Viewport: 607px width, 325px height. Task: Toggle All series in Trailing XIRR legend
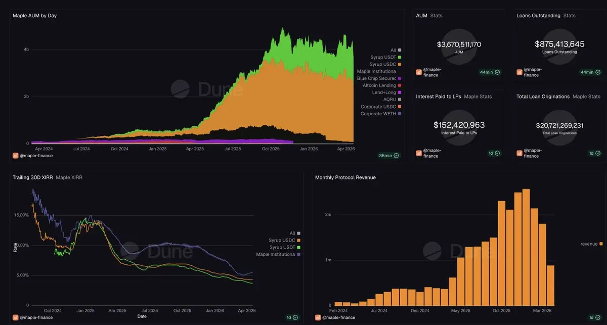tap(295, 233)
